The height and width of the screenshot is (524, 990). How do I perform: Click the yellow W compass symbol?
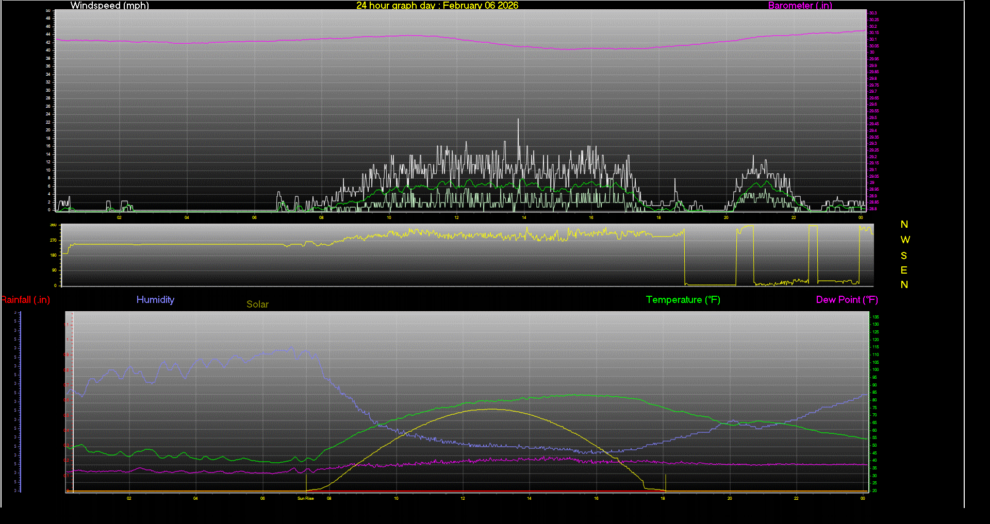coord(904,239)
